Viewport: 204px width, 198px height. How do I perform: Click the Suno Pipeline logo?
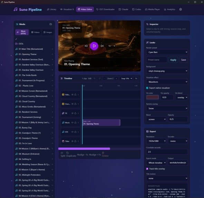[28, 10]
